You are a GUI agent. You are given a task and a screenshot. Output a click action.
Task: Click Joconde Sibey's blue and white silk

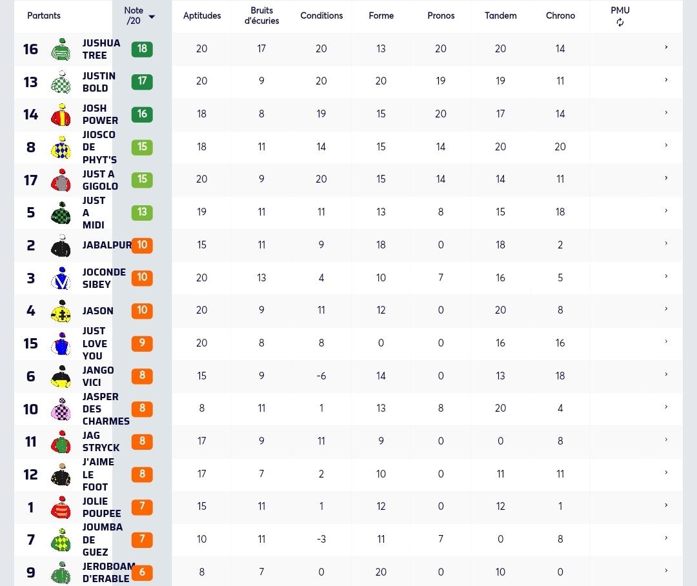coord(61,278)
